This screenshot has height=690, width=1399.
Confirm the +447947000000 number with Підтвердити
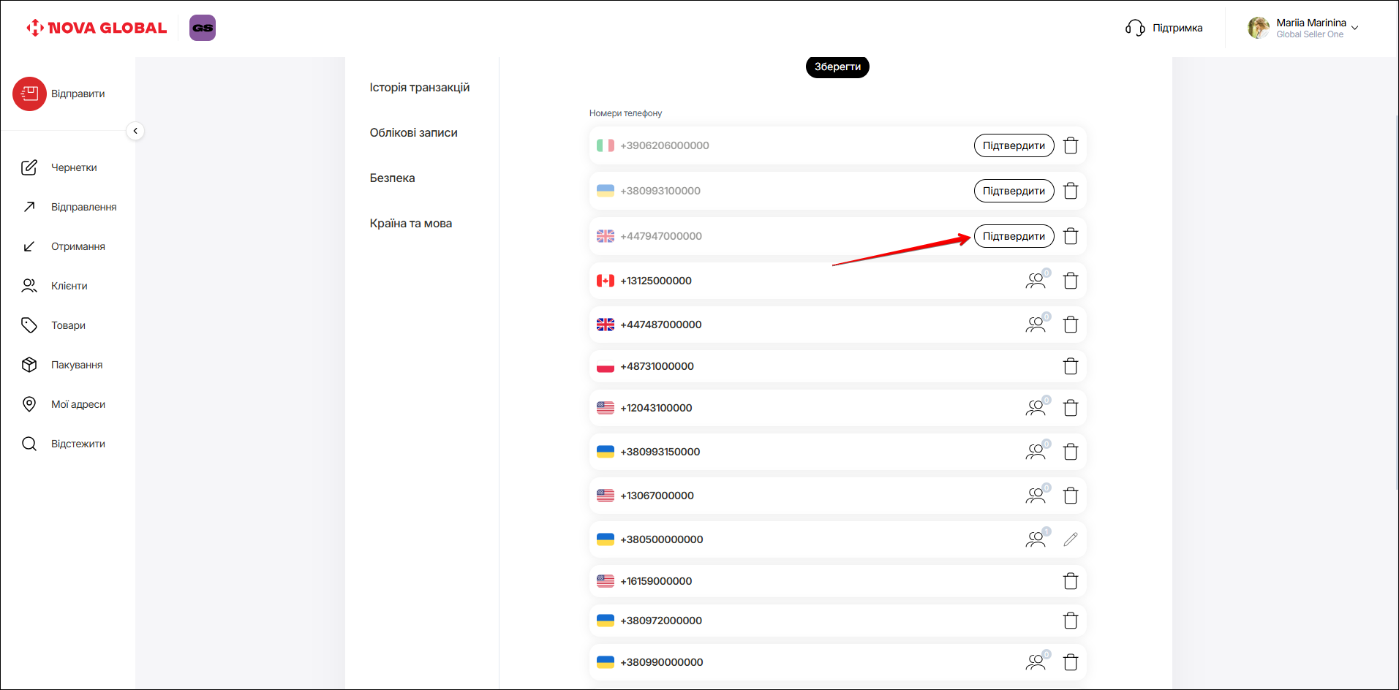click(x=1013, y=236)
